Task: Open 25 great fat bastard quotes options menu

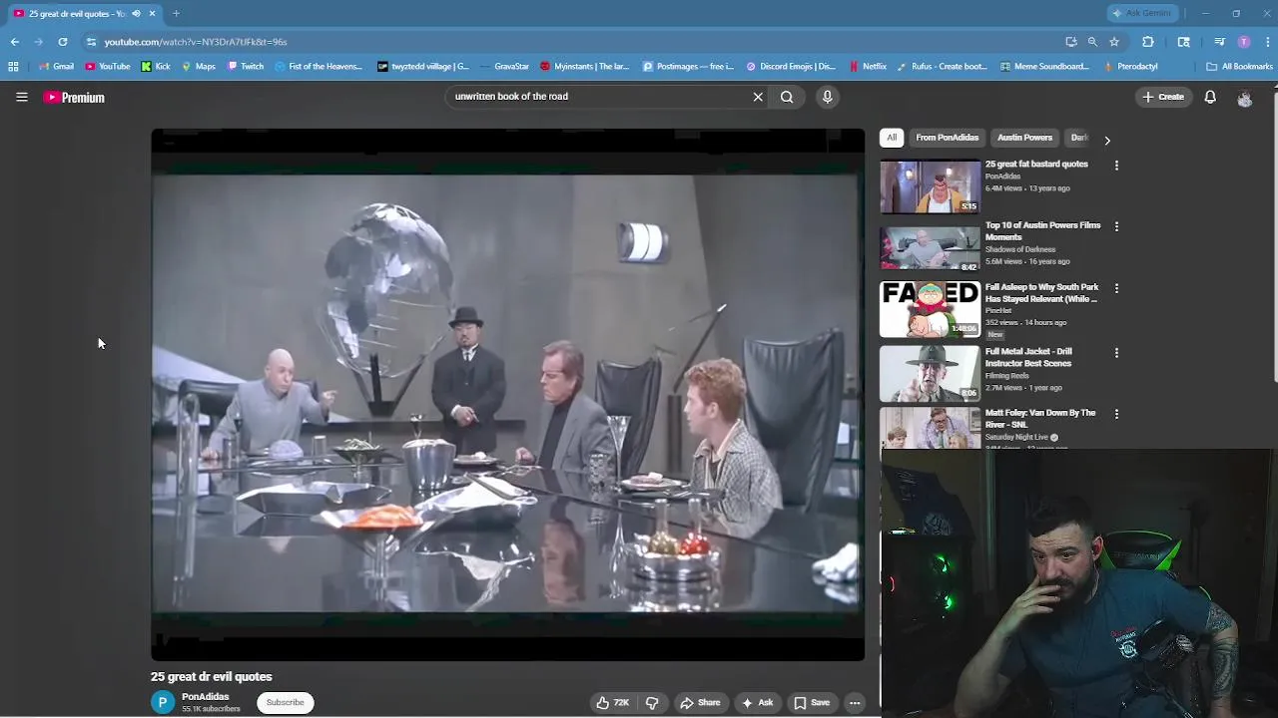Action: tap(1116, 166)
